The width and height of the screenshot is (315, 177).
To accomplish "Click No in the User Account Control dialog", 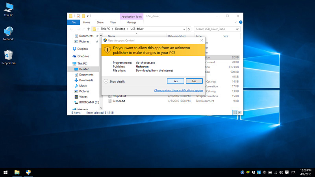I will pyautogui.click(x=194, y=81).
